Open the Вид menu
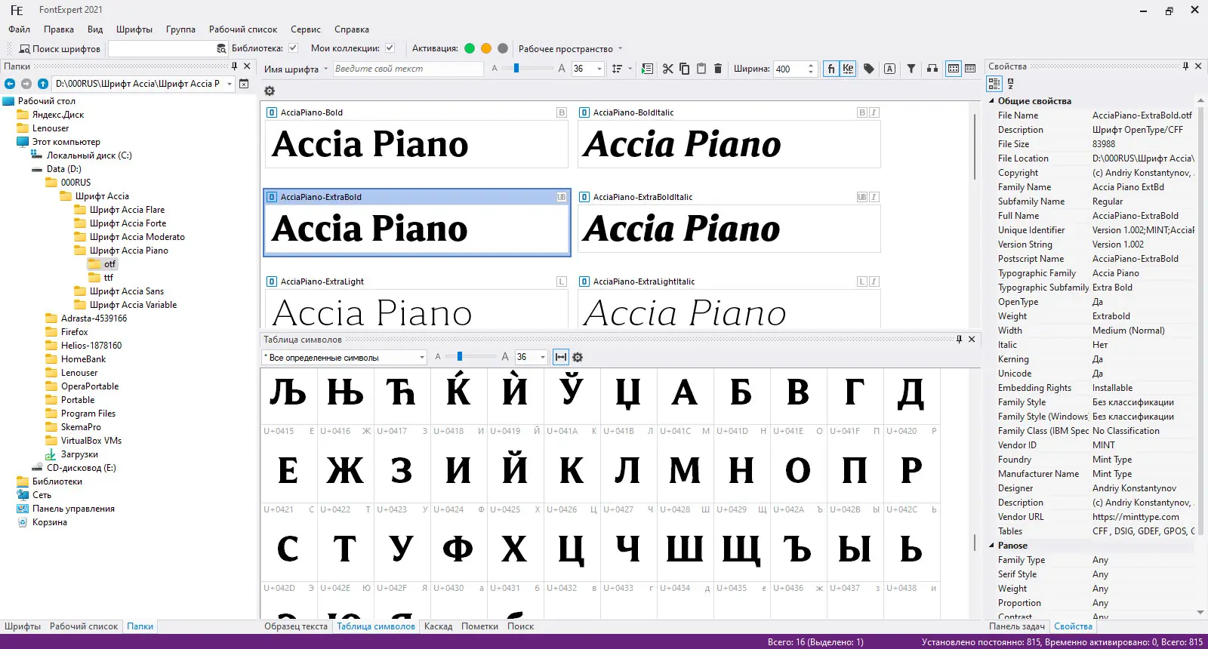This screenshot has width=1208, height=649. [95, 29]
